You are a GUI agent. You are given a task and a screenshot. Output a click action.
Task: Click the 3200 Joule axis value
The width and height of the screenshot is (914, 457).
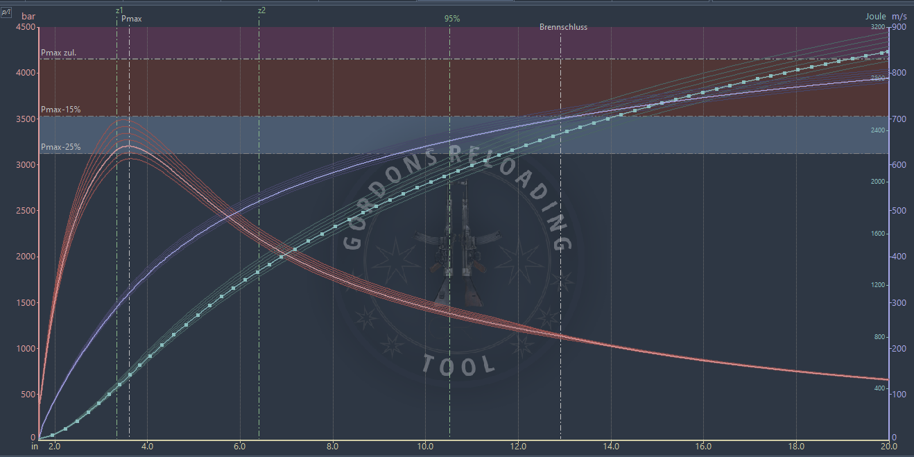tap(878, 27)
